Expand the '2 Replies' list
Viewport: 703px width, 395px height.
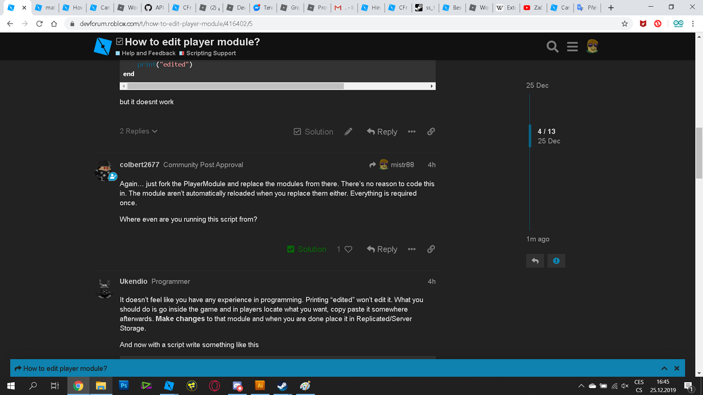(x=139, y=131)
